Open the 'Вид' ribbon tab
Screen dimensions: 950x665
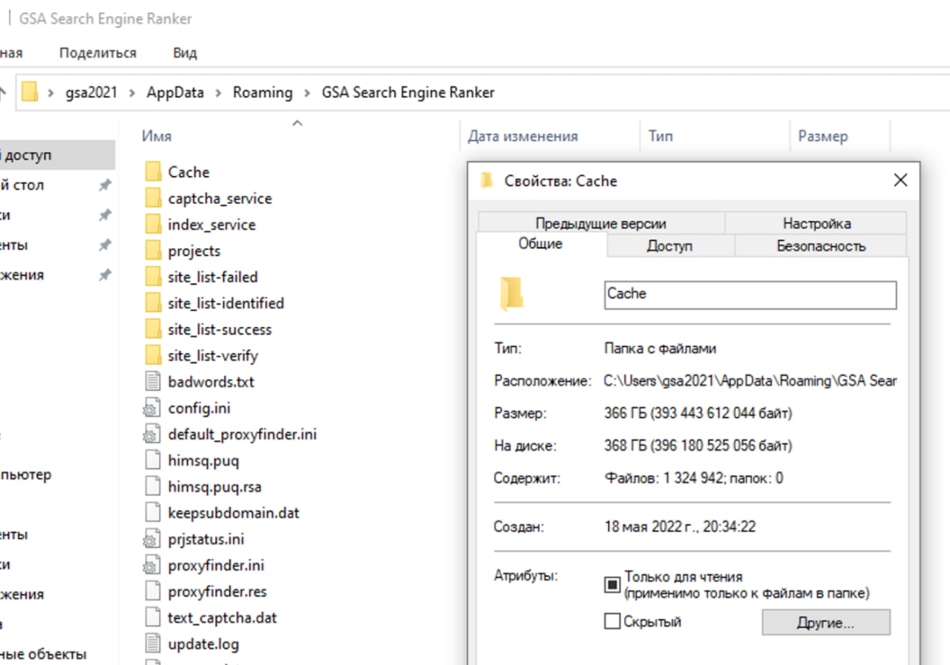click(185, 53)
